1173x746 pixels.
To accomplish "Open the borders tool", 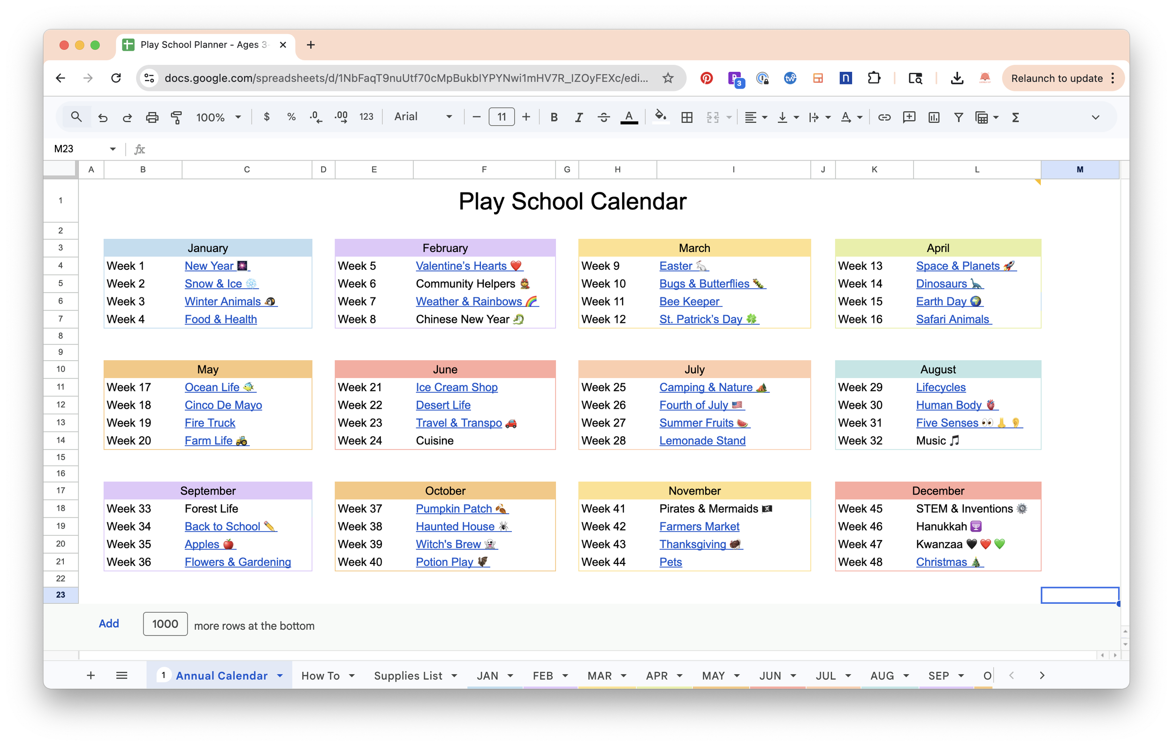I will [687, 117].
